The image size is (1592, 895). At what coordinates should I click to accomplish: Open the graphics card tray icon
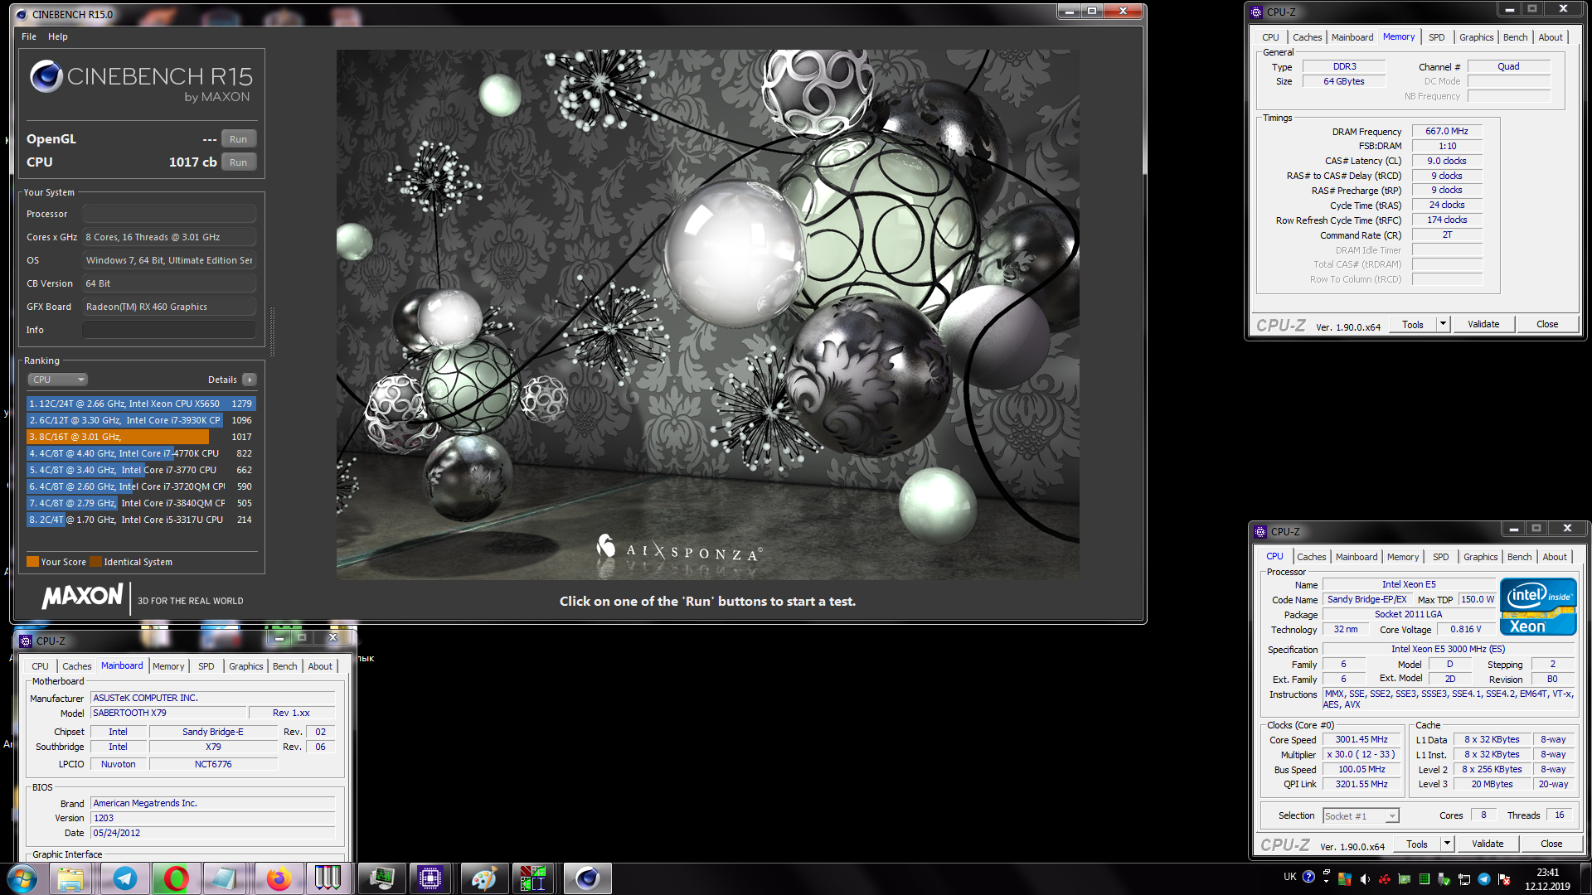pos(1405,879)
